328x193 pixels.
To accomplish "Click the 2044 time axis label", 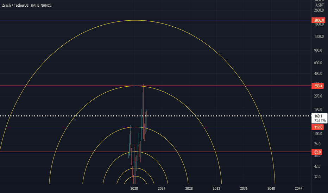I will [x=298, y=188].
